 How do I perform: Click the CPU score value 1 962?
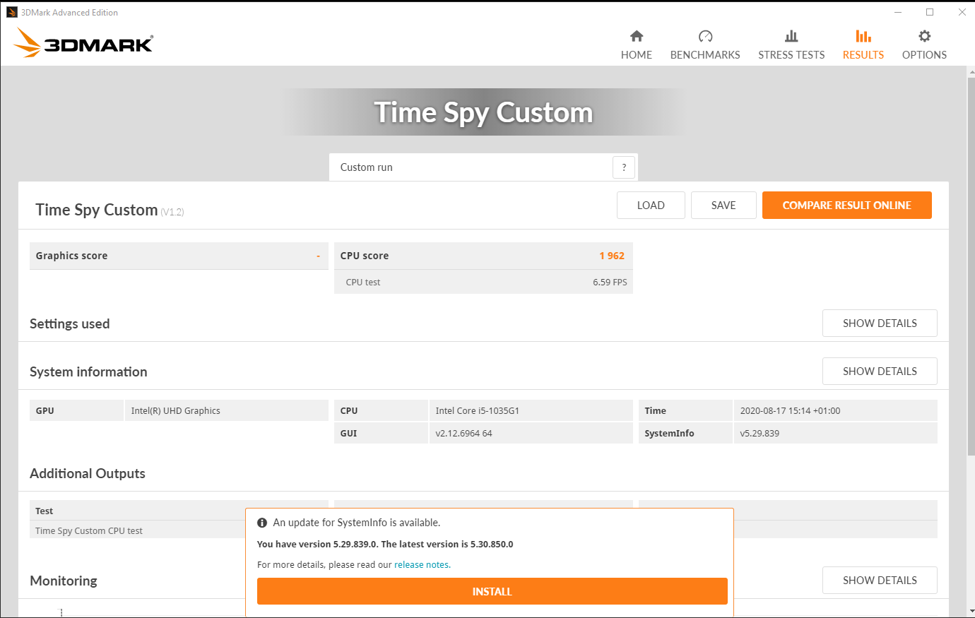pos(612,256)
